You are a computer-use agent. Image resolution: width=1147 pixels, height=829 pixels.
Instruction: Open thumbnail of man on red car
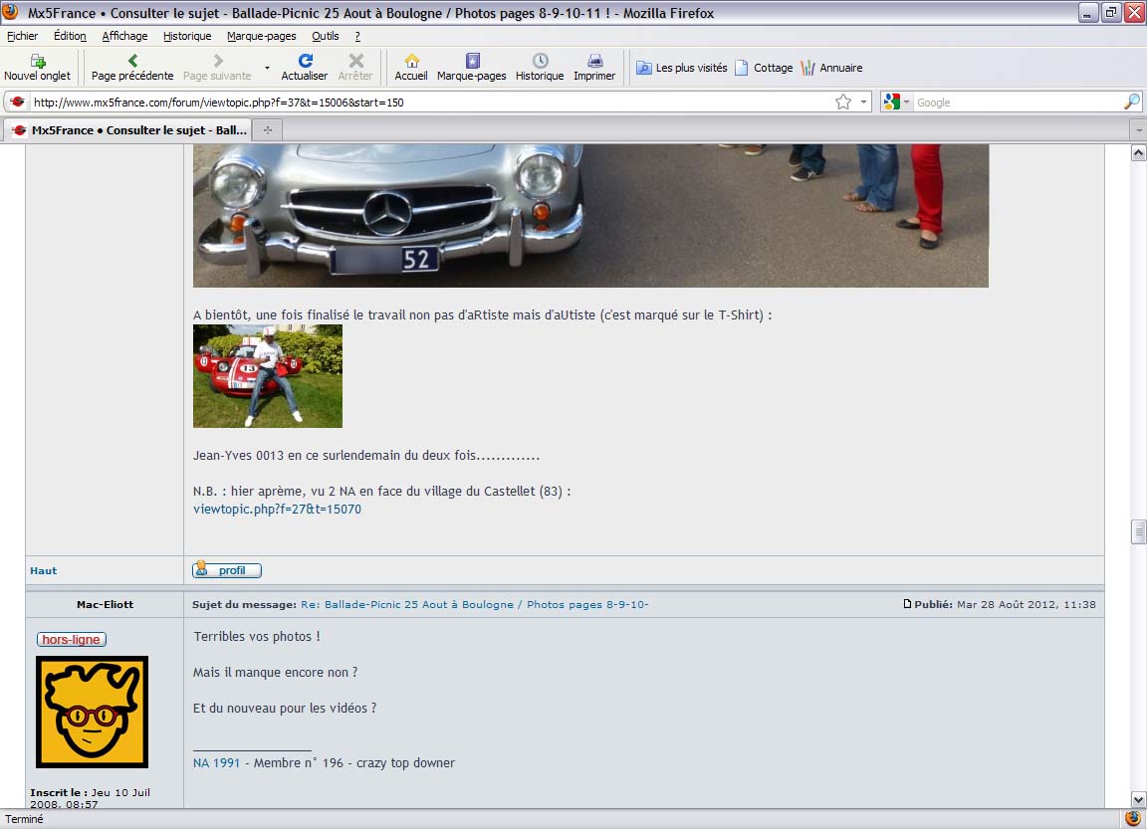click(x=268, y=376)
